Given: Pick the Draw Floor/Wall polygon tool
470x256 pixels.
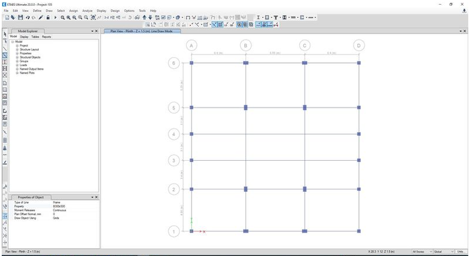Looking at the screenshot, I should [x=5, y=83].
